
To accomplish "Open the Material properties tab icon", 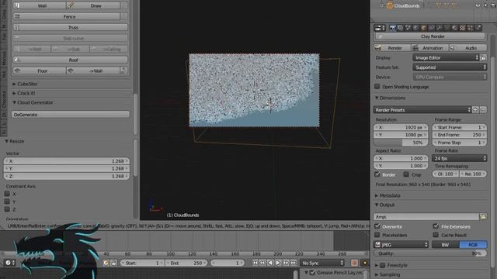I will [x=455, y=28].
